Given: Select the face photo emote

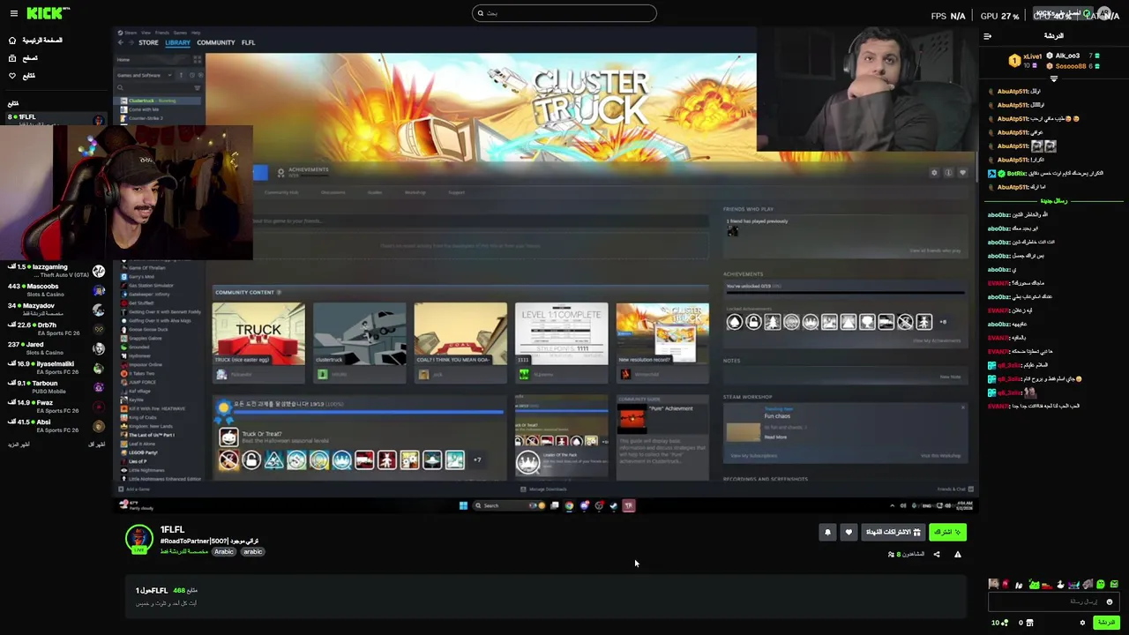Looking at the screenshot, I should click(994, 584).
